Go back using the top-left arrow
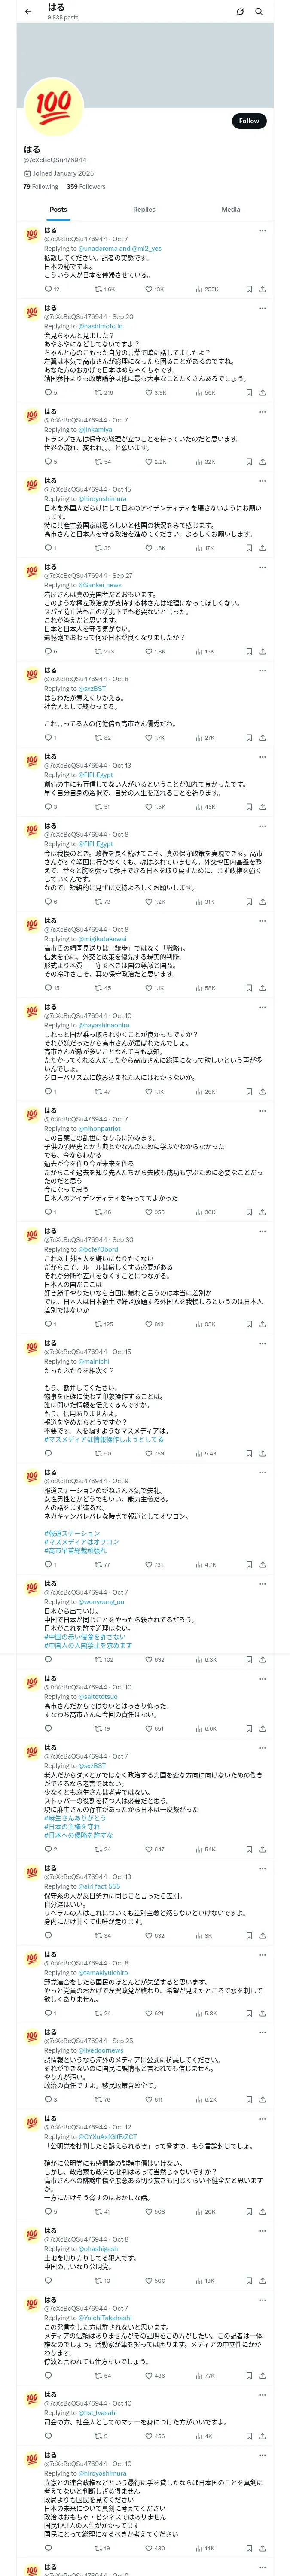Image resolution: width=290 pixels, height=2576 pixels. click(x=28, y=12)
